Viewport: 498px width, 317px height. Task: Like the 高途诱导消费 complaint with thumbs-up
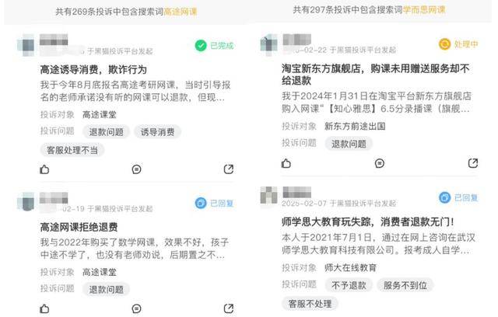coord(44,169)
